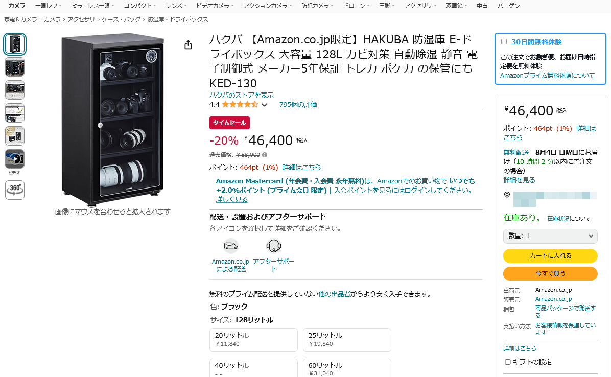Click the delivery location pin icon
This screenshot has width=611, height=377.
pos(507,194)
